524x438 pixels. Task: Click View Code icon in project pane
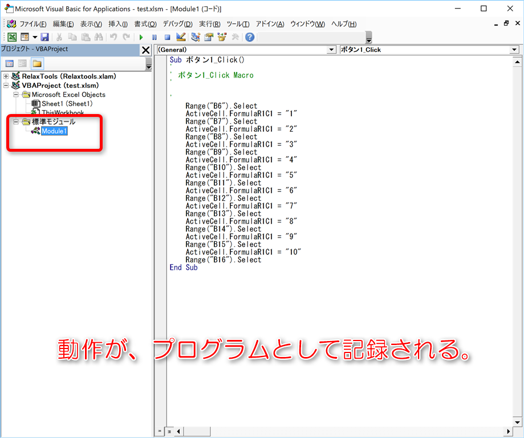(9, 63)
